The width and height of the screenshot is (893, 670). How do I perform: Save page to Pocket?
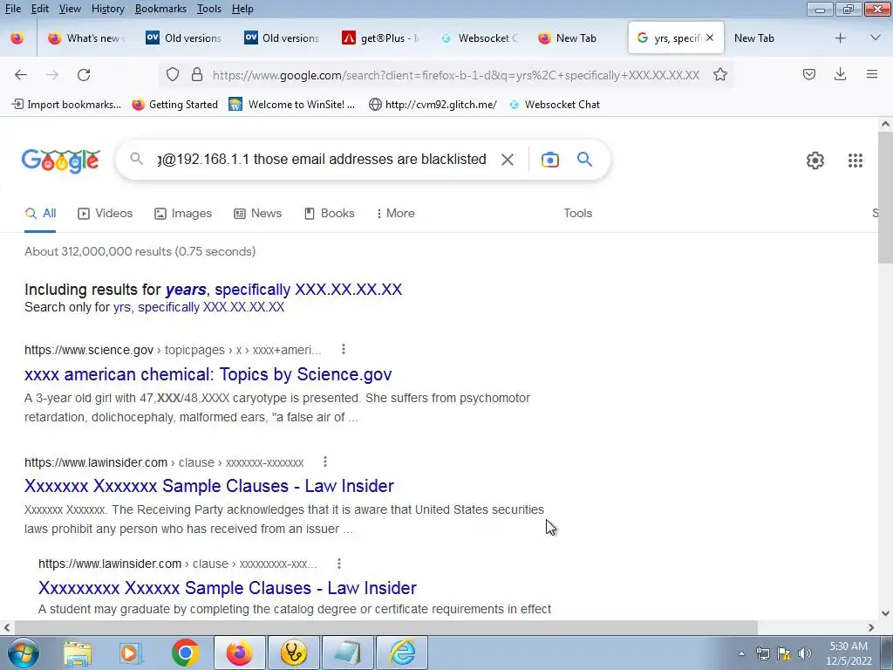[808, 75]
